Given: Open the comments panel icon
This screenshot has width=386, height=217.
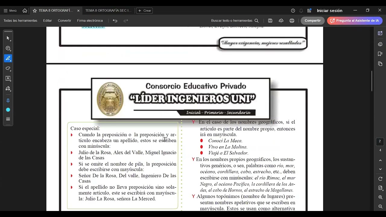Looking at the screenshot, I should (380, 44).
